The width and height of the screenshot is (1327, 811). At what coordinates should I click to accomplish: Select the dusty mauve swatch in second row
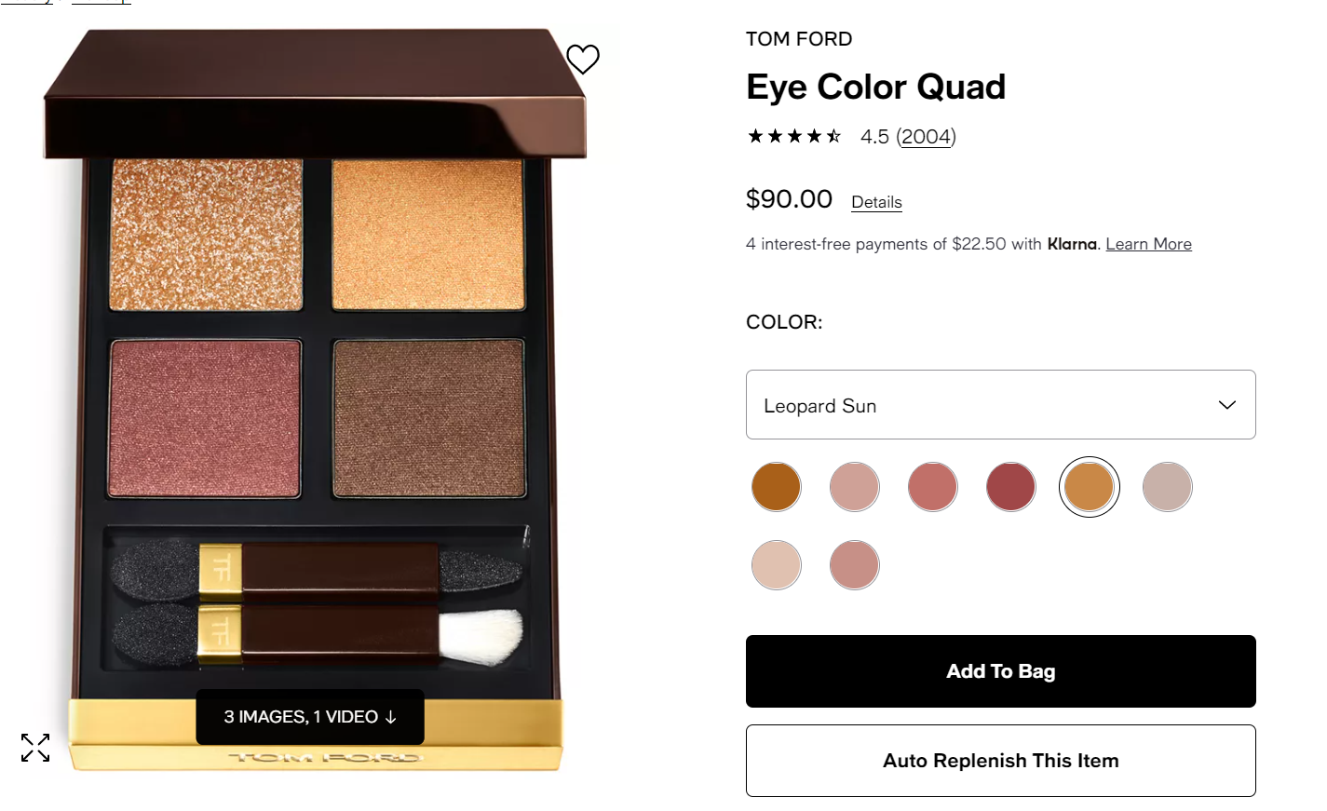click(855, 565)
